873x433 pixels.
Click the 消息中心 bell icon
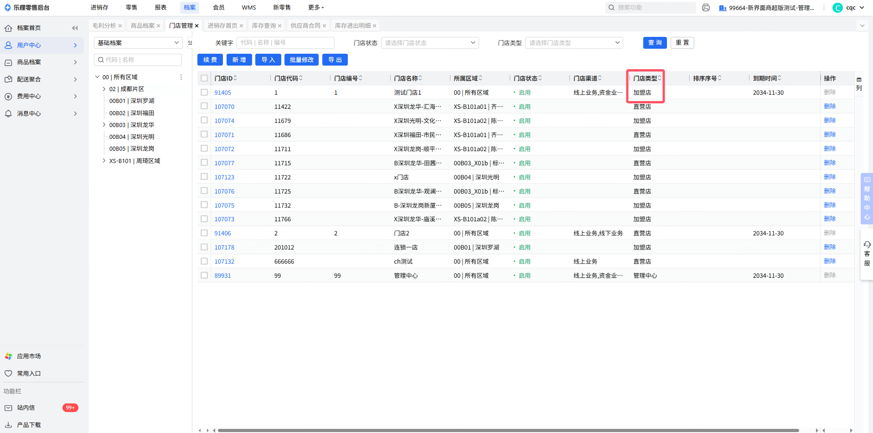pos(8,113)
